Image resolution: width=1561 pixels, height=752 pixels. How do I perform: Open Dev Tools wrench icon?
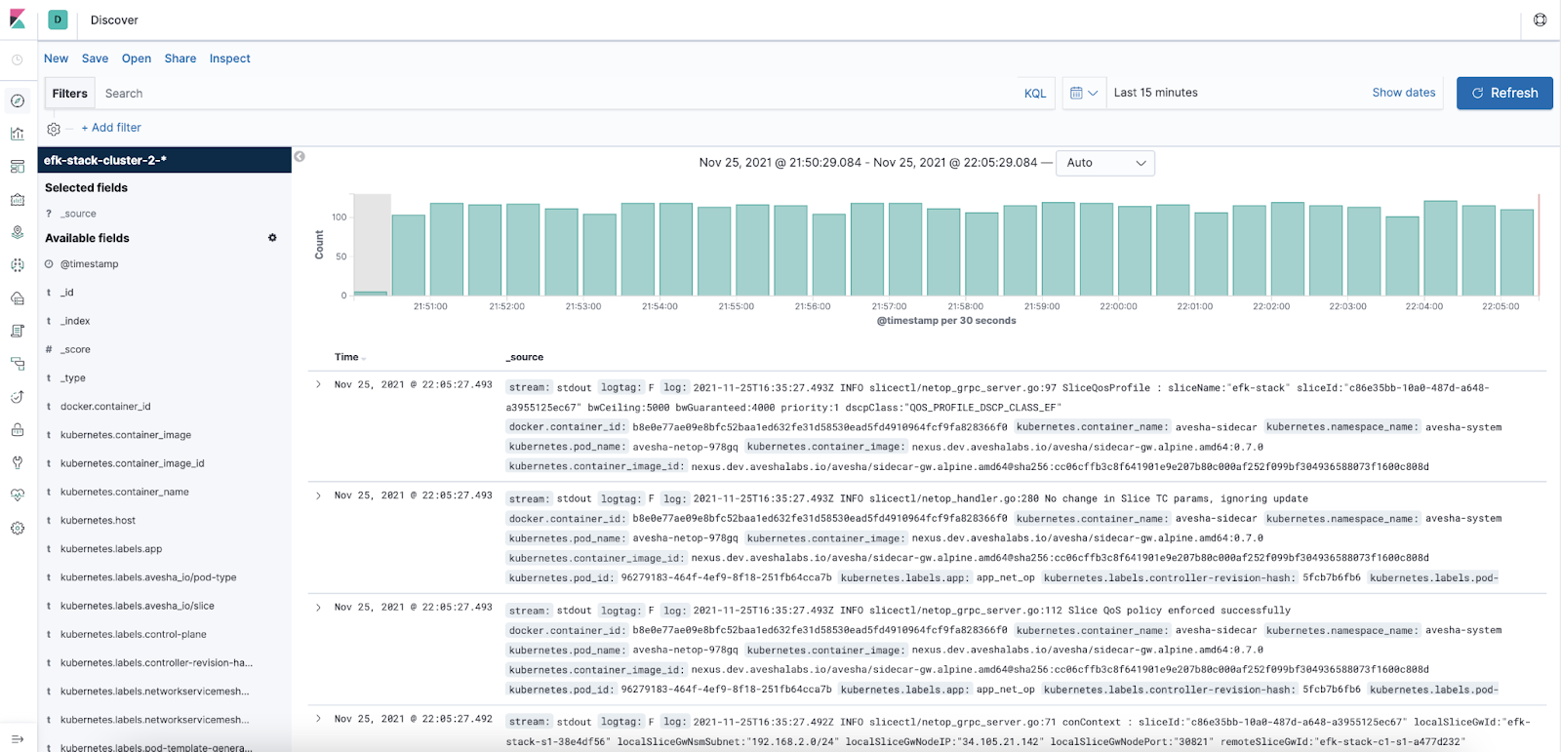[18, 462]
